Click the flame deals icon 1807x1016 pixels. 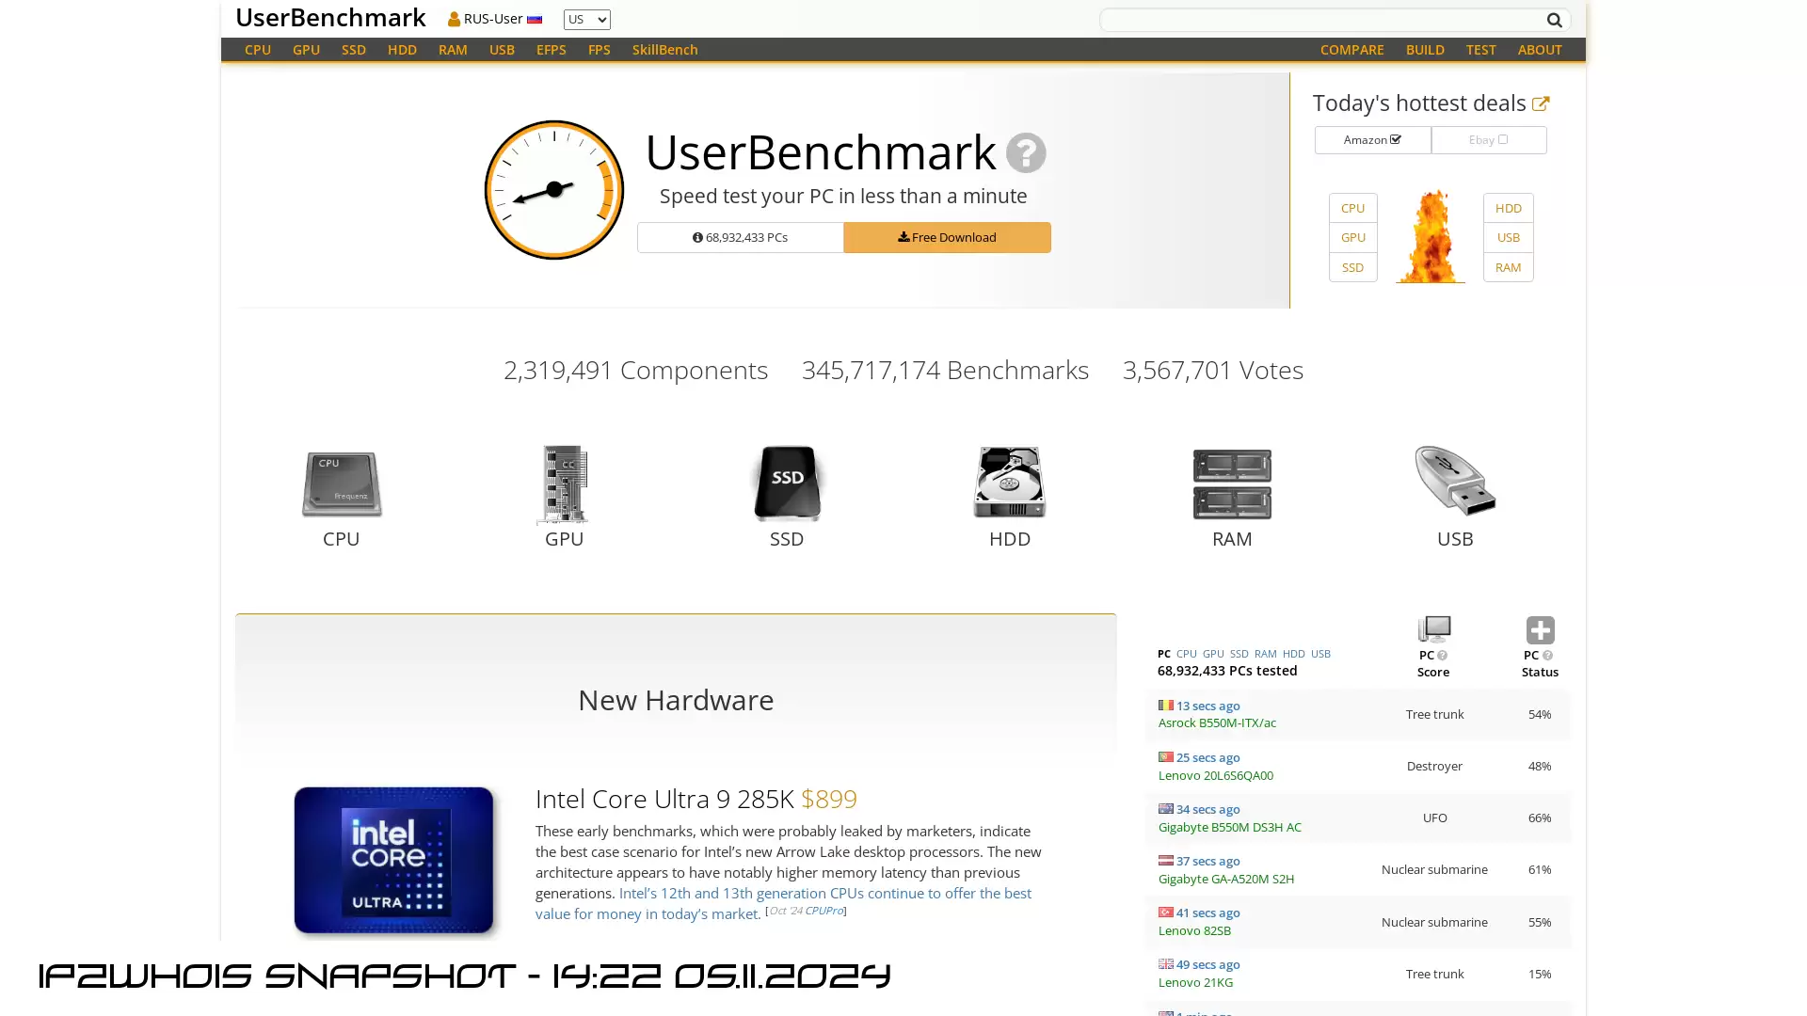tap(1430, 236)
